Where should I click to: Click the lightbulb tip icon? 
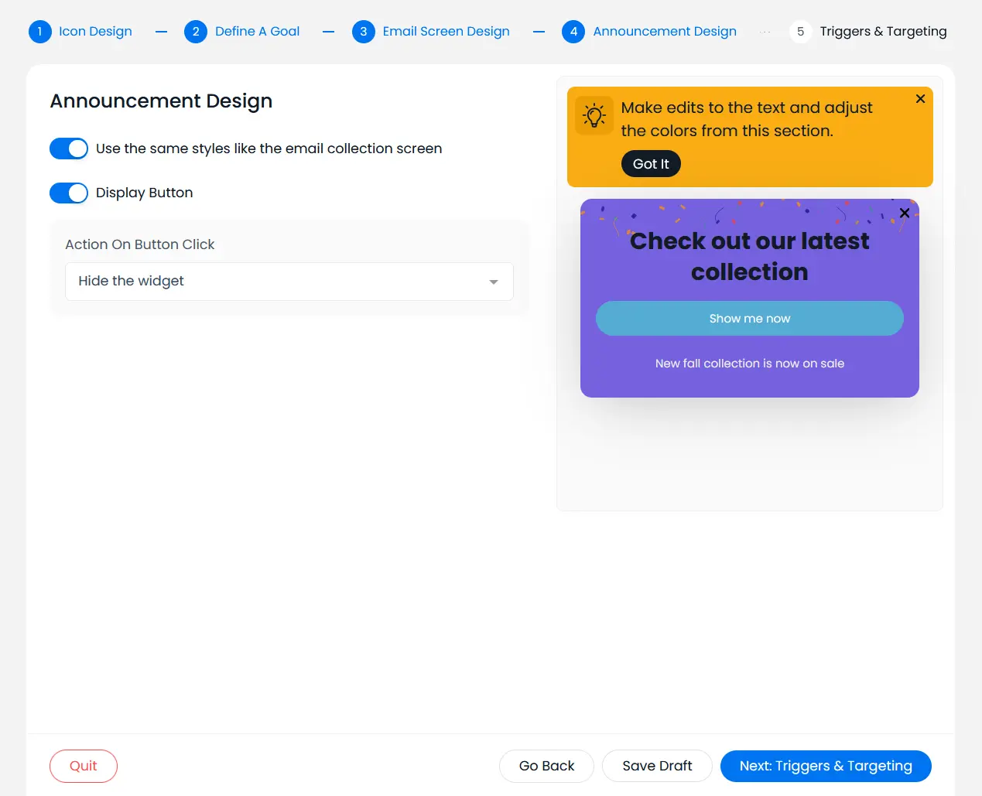(x=594, y=116)
